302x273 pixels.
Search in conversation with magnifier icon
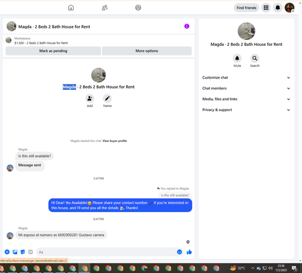tap(255, 58)
